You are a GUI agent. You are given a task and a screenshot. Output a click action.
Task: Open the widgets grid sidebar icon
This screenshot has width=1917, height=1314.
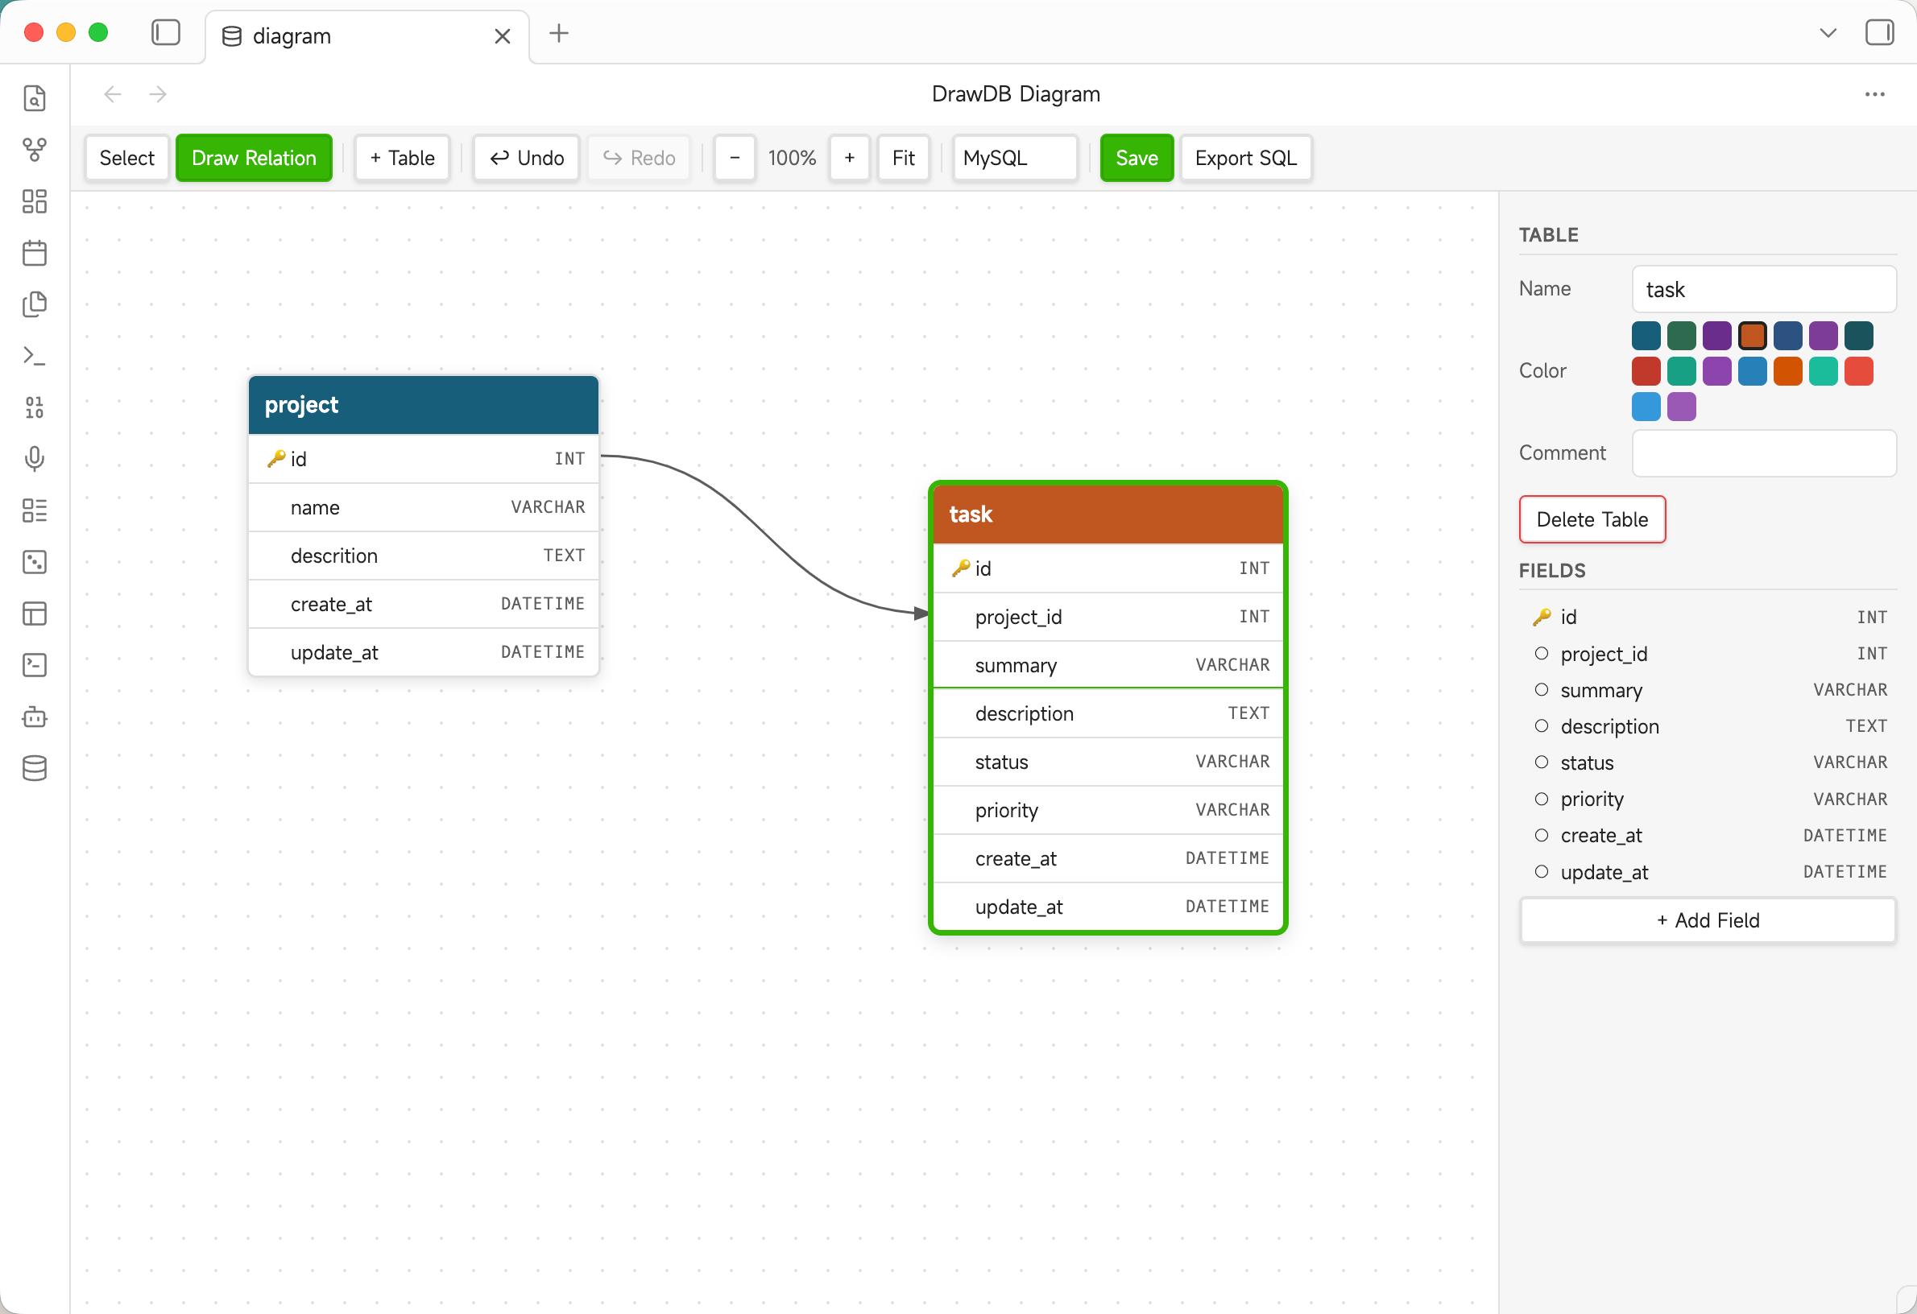[x=35, y=201]
